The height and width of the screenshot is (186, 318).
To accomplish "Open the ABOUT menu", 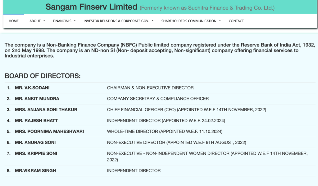I will [35, 21].
